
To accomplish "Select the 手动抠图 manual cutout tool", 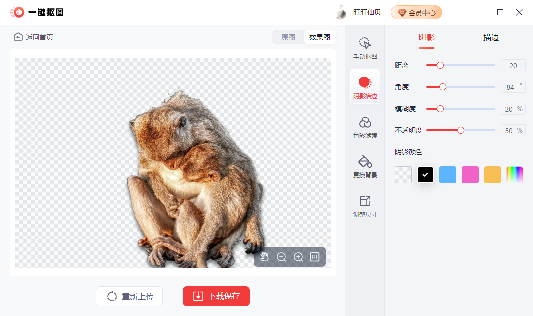I will click(x=365, y=47).
